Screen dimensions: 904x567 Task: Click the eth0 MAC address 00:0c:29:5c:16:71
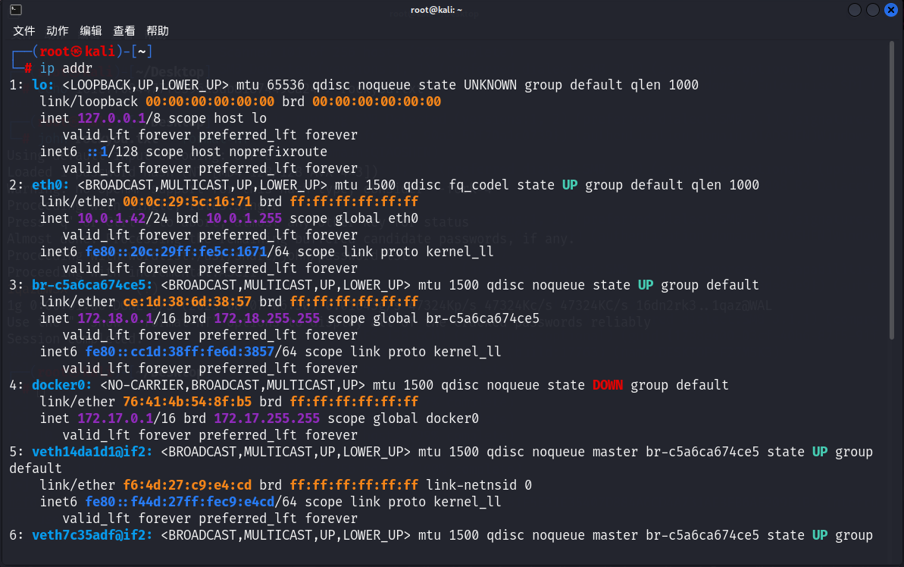coord(187,202)
